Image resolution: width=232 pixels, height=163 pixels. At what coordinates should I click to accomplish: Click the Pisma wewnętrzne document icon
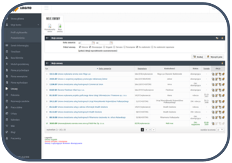pos(7,77)
